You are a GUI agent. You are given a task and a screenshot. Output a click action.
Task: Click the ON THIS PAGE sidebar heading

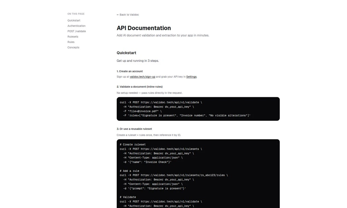tap(76, 14)
